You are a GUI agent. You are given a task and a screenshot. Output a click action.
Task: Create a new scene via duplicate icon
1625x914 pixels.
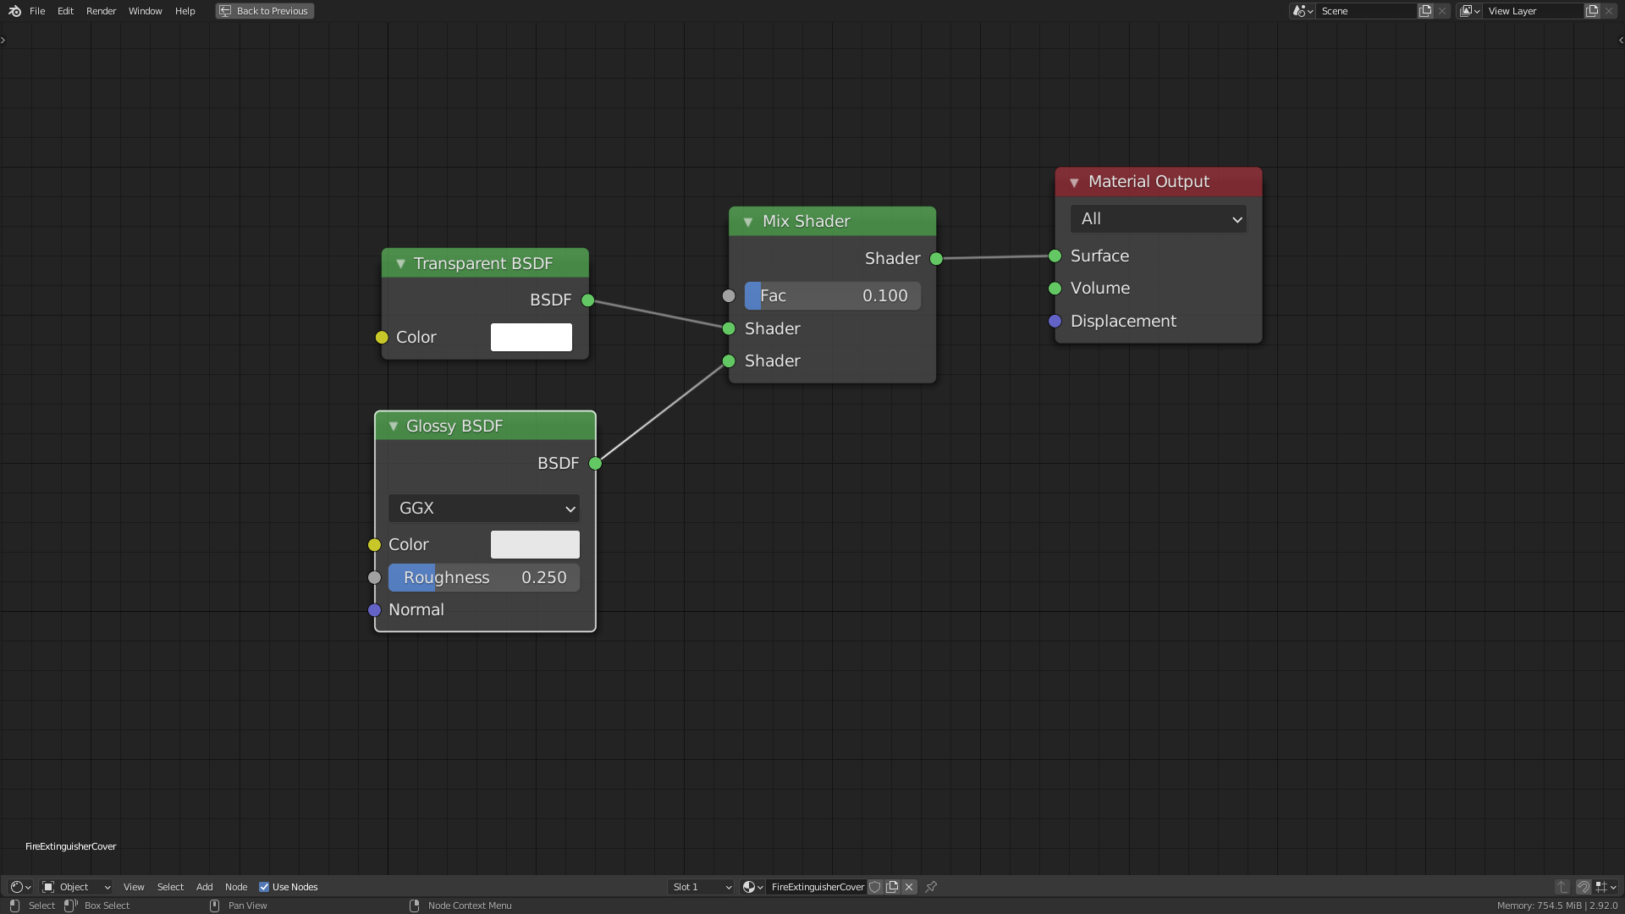point(1426,11)
